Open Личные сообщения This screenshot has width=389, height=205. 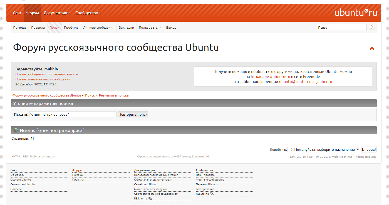pos(99,28)
